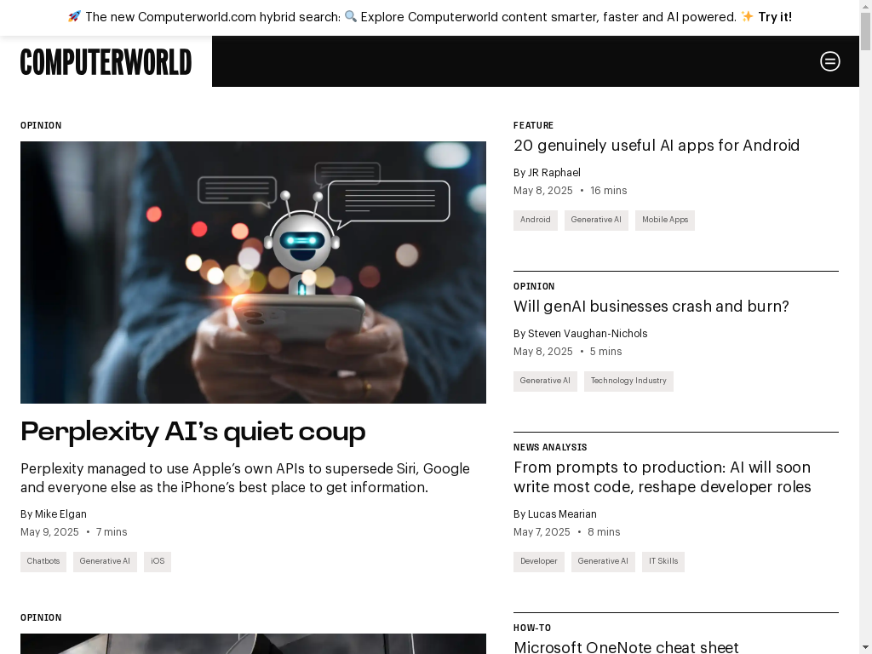This screenshot has width=872, height=654.
Task: Click the sparkles emoji beside Try it
Action: click(x=747, y=17)
